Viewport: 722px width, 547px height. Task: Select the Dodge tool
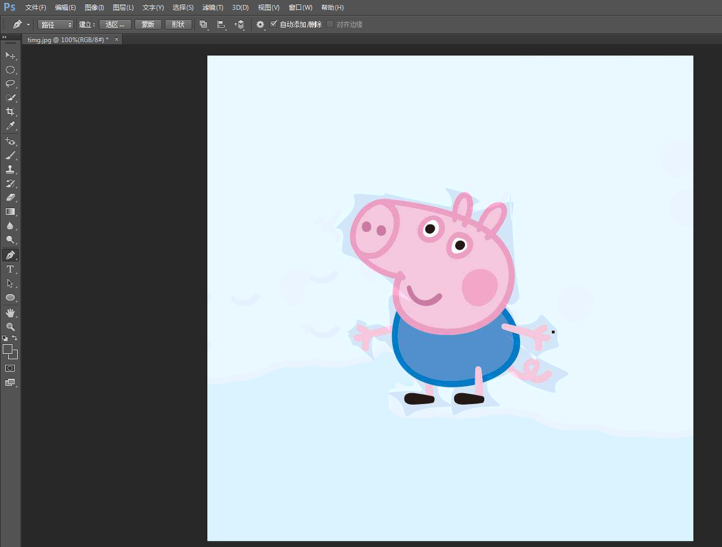point(10,240)
